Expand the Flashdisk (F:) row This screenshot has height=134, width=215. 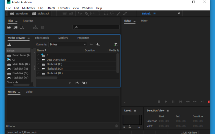pyautogui.click(x=38, y=64)
